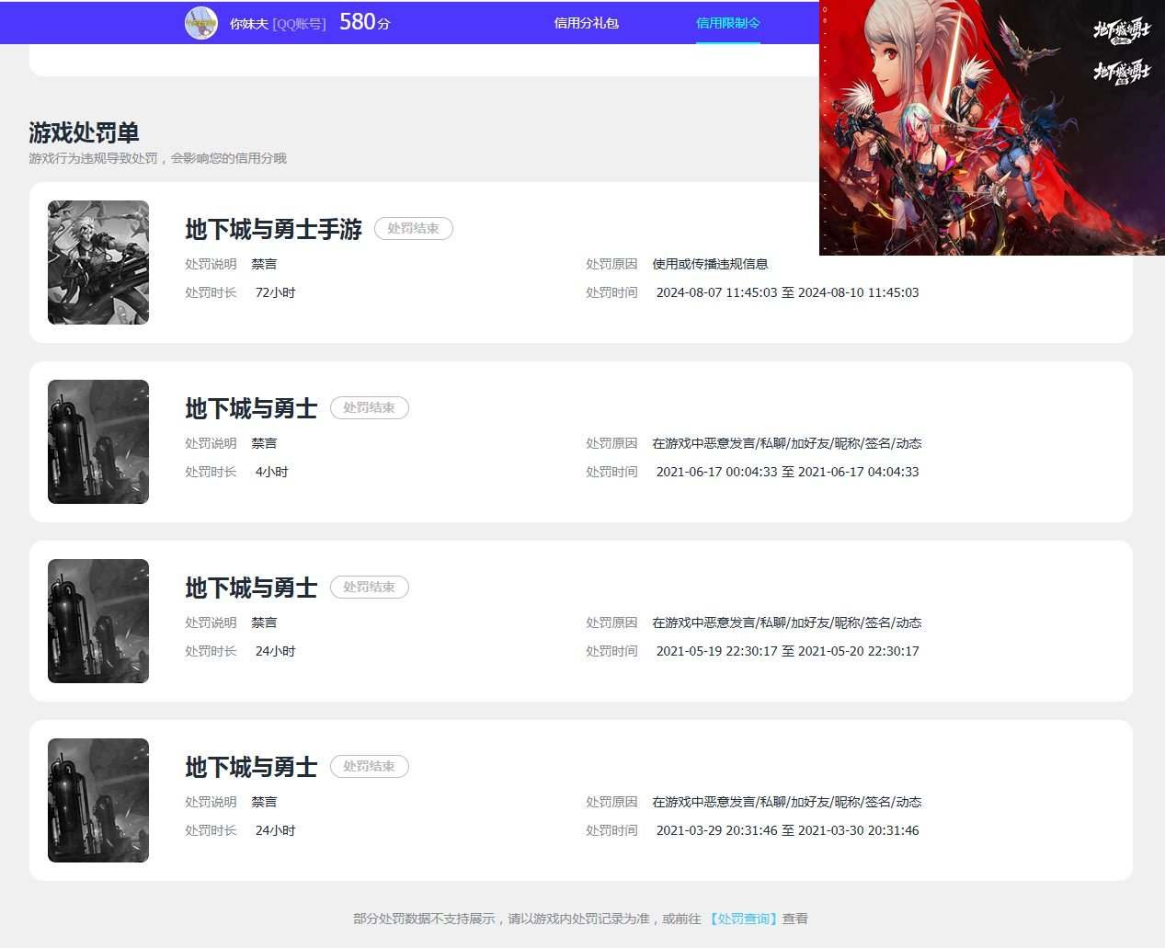
Task: Click the title 地下城与勇士手游
Action: pos(273,229)
